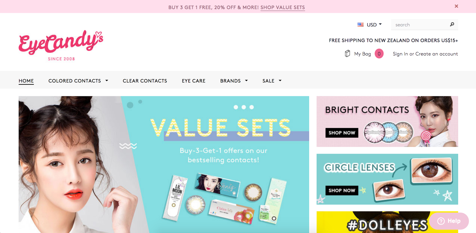Go to the Clear Contacts page

[145, 81]
